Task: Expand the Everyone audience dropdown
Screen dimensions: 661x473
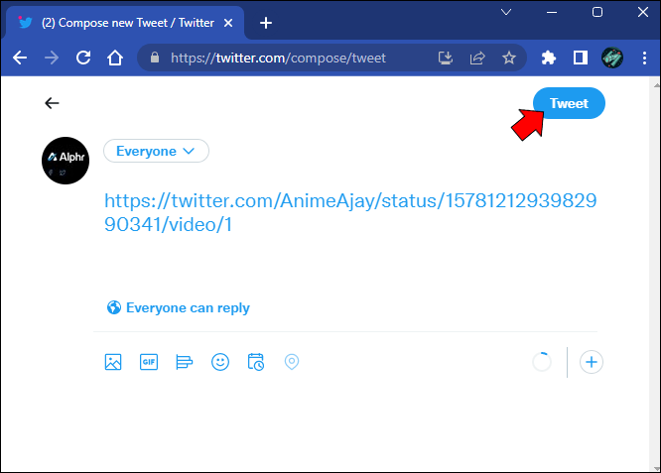Action: (156, 151)
